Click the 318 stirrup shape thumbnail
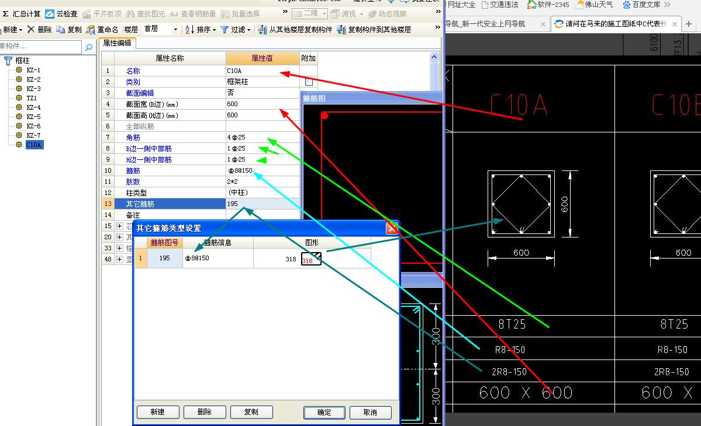The height and width of the screenshot is (426, 701). pyautogui.click(x=311, y=259)
